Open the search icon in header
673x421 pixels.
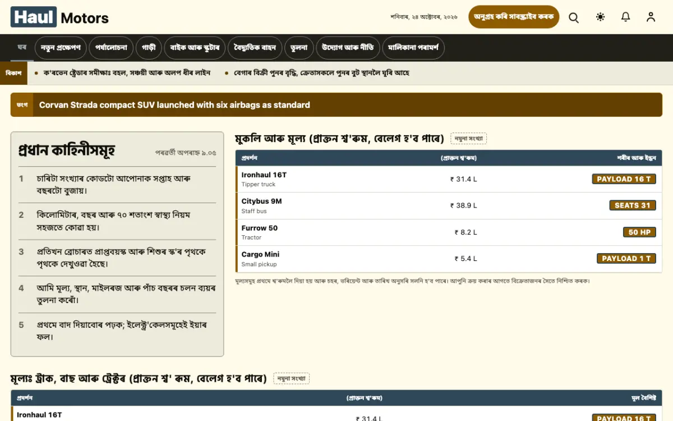[x=574, y=17]
